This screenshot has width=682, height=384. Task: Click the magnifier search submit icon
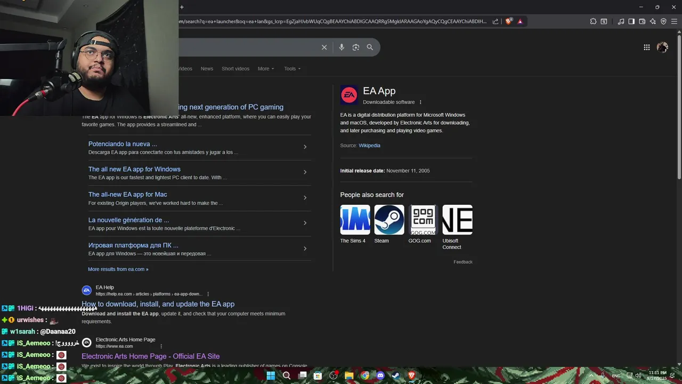point(370,47)
